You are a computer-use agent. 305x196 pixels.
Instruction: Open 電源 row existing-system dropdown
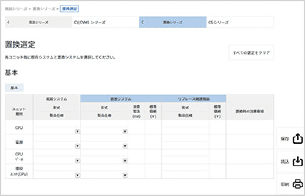[x=77, y=146]
